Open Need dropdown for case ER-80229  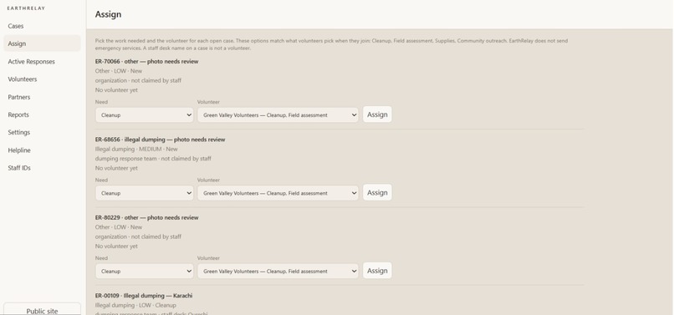[145, 272]
